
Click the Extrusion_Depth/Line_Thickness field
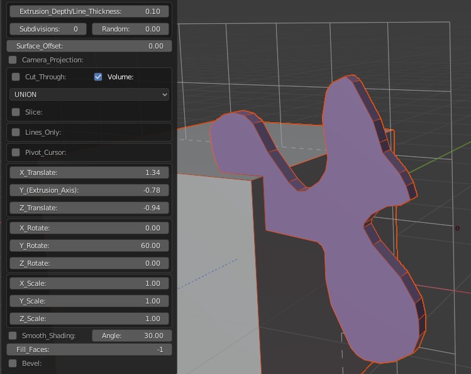(x=89, y=11)
